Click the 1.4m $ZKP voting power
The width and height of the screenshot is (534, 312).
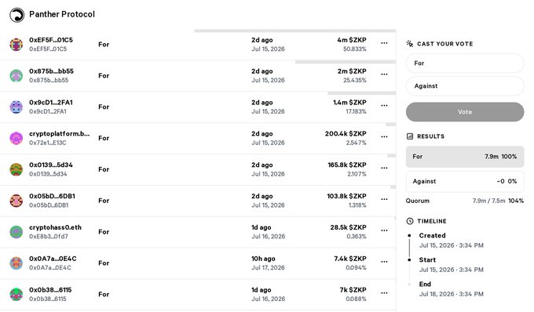coord(349,103)
